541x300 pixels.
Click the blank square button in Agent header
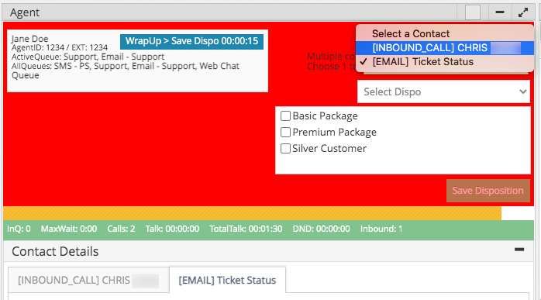473,12
